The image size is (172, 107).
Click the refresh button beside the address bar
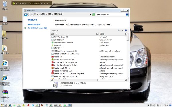[93, 15]
